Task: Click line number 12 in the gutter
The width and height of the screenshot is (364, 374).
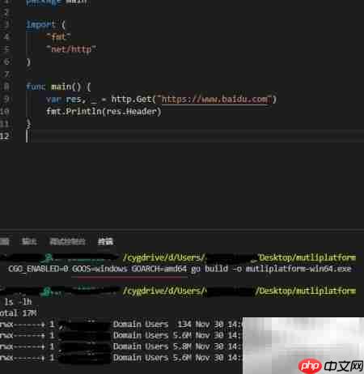Action: [x=5, y=136]
